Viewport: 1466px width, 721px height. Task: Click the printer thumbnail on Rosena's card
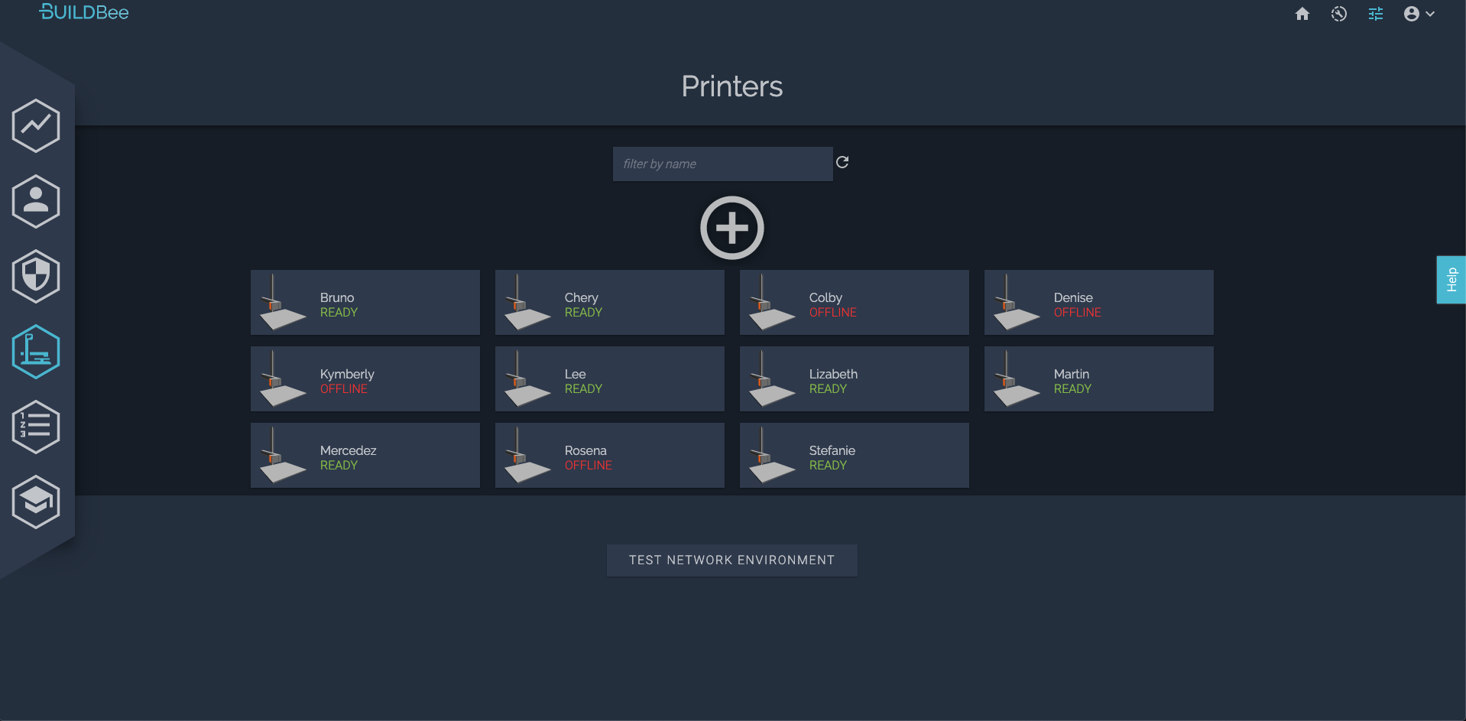click(527, 456)
